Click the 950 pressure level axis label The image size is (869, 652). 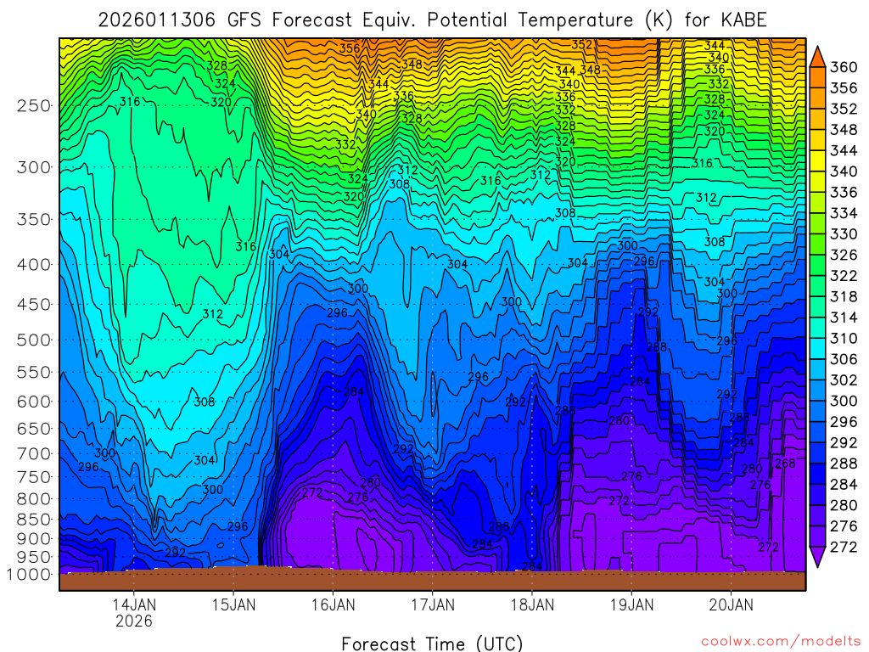coord(34,557)
